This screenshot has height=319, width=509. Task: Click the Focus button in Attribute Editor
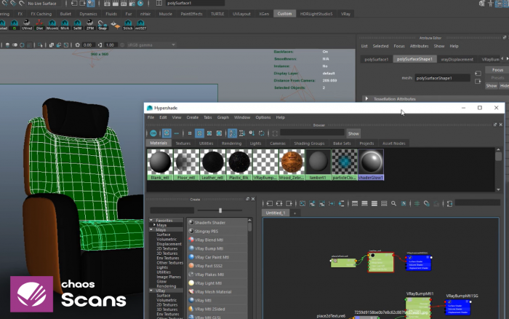tap(497, 70)
